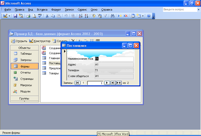
Task: Click the 'Наименование п-ка' field
Action: click(114, 59)
